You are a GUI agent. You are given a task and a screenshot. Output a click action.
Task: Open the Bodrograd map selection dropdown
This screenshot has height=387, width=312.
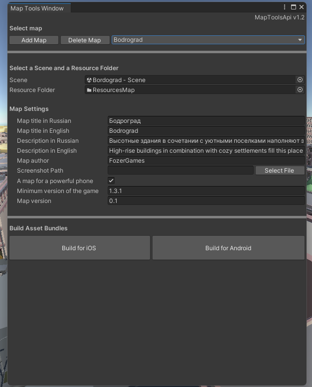coord(208,40)
